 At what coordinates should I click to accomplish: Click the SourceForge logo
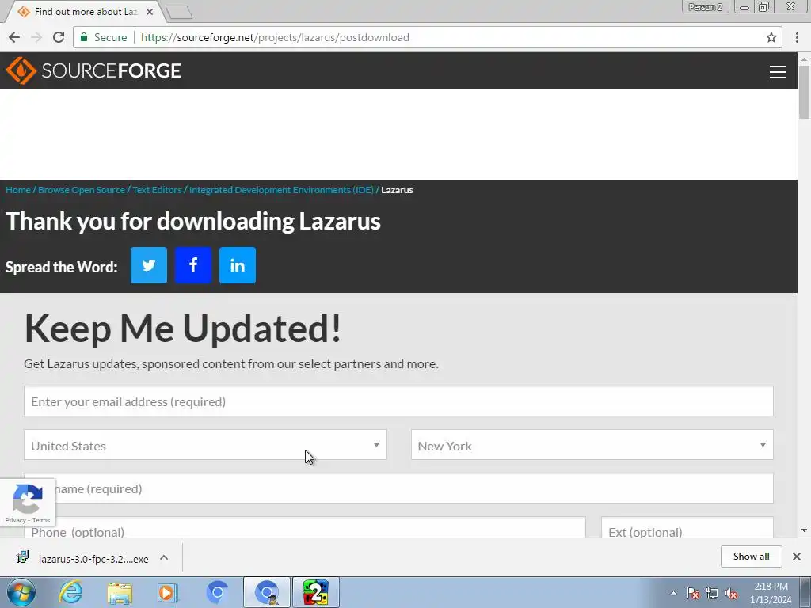(93, 70)
